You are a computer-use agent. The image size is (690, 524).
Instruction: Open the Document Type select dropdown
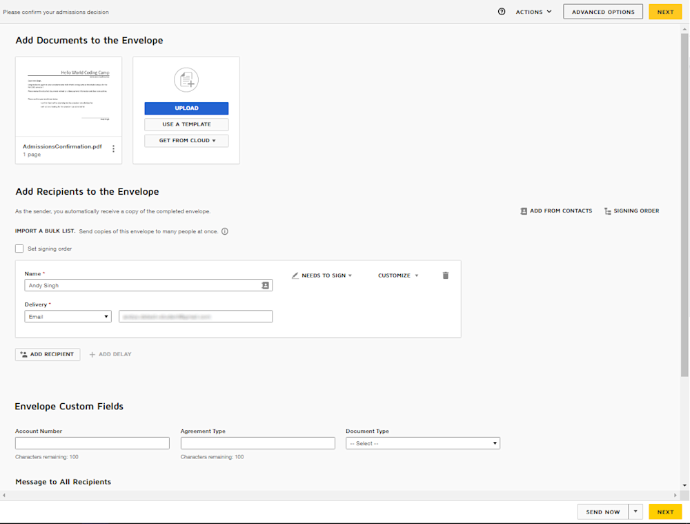click(x=422, y=443)
